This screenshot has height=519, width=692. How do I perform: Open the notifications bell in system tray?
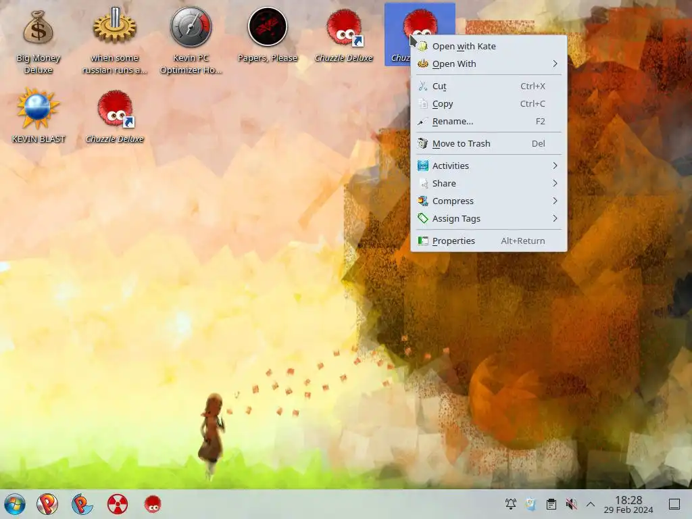(511, 504)
